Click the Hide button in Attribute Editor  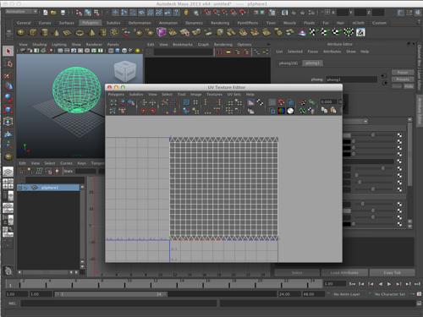[409, 86]
